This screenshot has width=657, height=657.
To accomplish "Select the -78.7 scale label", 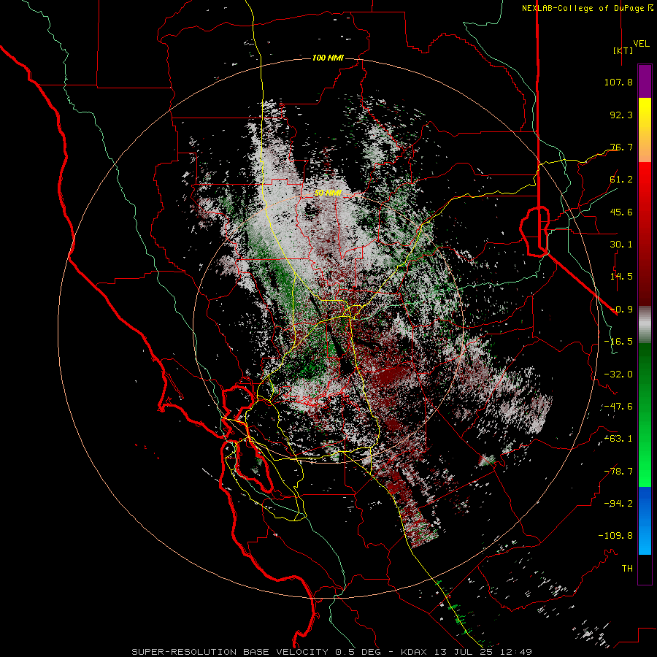I will [x=618, y=472].
